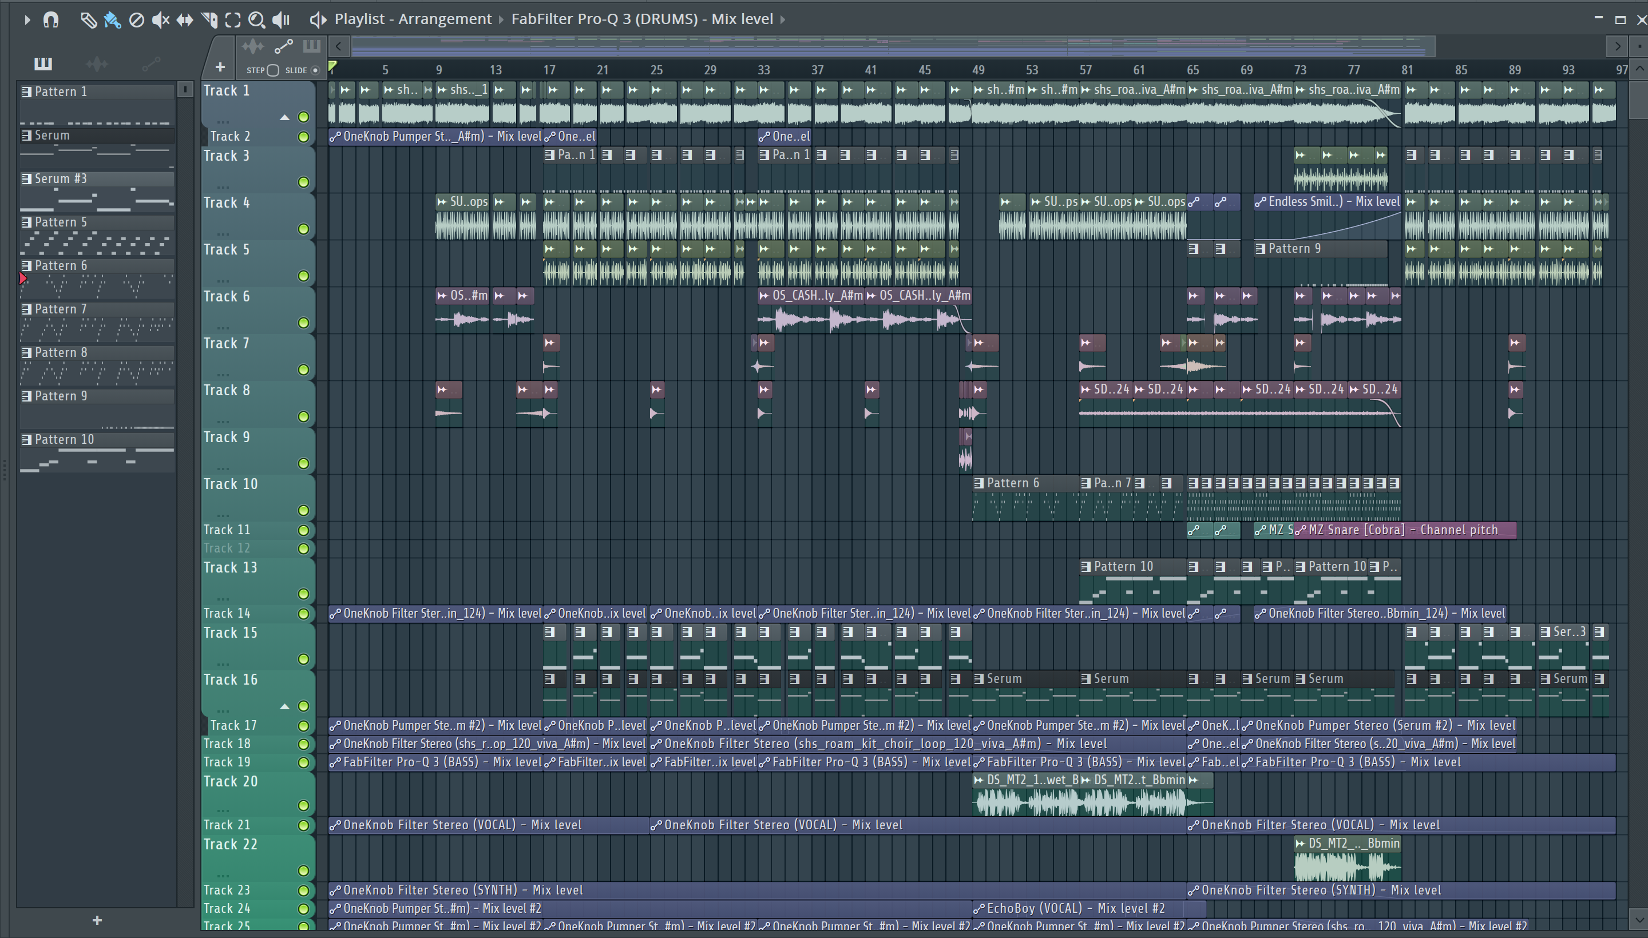The height and width of the screenshot is (938, 1648).
Task: Toggle Track 14 mute switch
Action: (x=303, y=613)
